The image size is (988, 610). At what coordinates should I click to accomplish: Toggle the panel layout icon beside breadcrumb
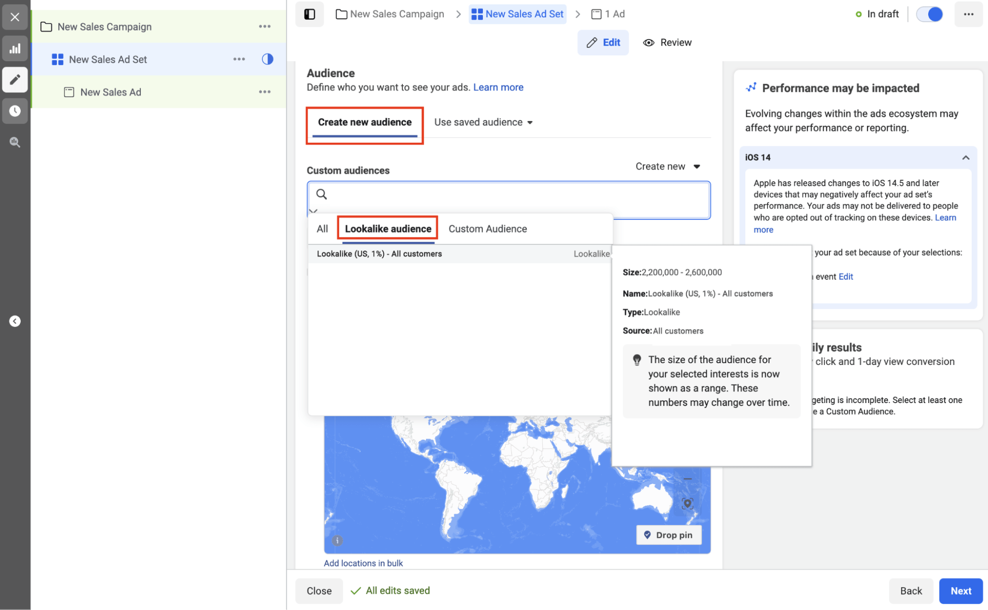pyautogui.click(x=310, y=14)
